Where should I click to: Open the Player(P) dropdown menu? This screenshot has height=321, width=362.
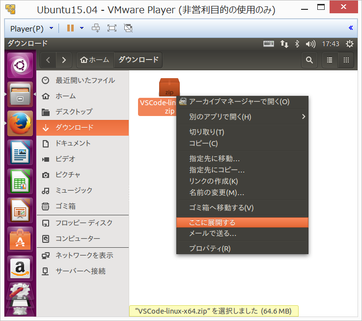(x=31, y=29)
